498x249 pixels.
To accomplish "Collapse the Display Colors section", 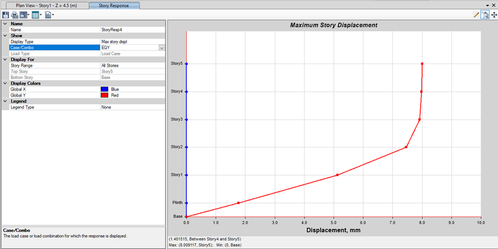I will point(4,83).
